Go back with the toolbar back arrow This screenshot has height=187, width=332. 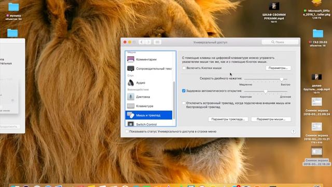[x=142, y=42]
